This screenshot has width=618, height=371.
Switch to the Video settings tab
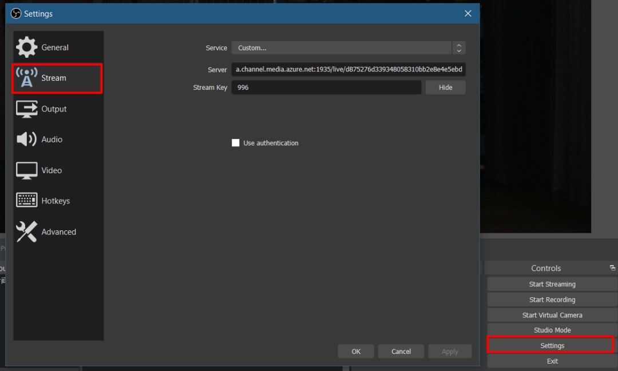tap(58, 170)
